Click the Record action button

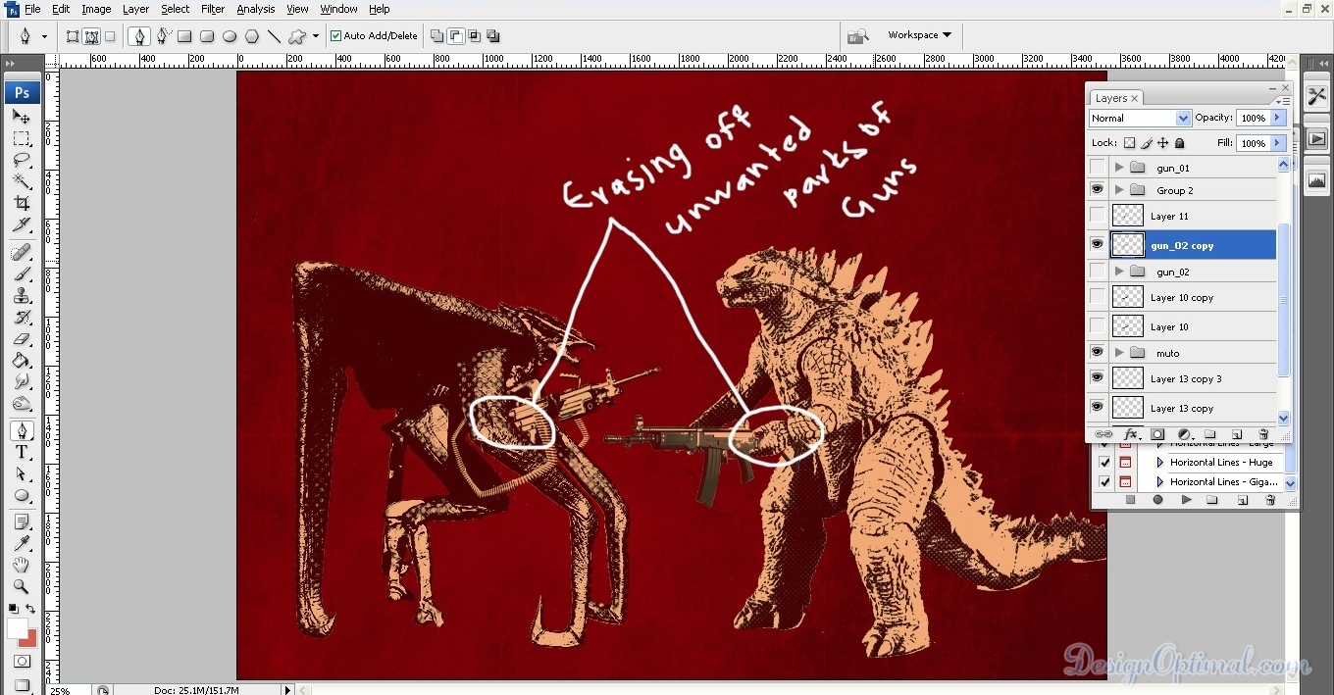point(1157,500)
